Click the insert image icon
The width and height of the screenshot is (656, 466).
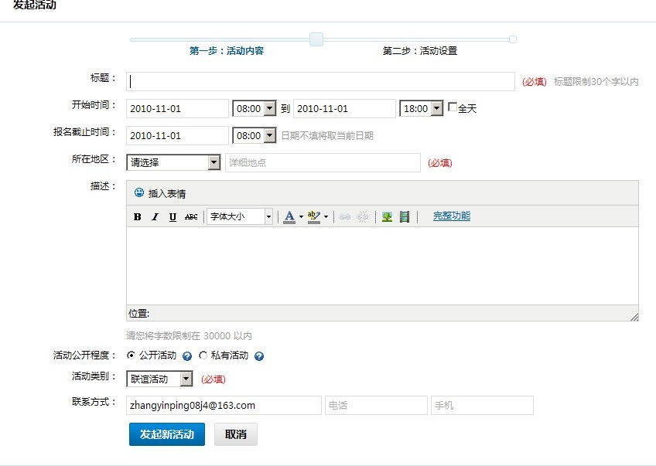tap(387, 216)
